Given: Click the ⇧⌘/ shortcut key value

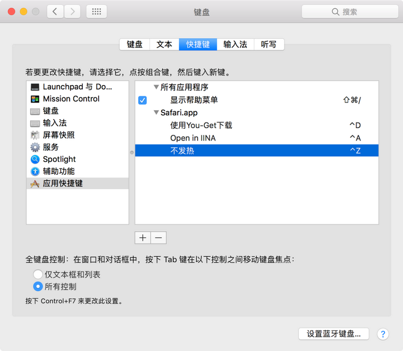Looking at the screenshot, I should (x=352, y=100).
